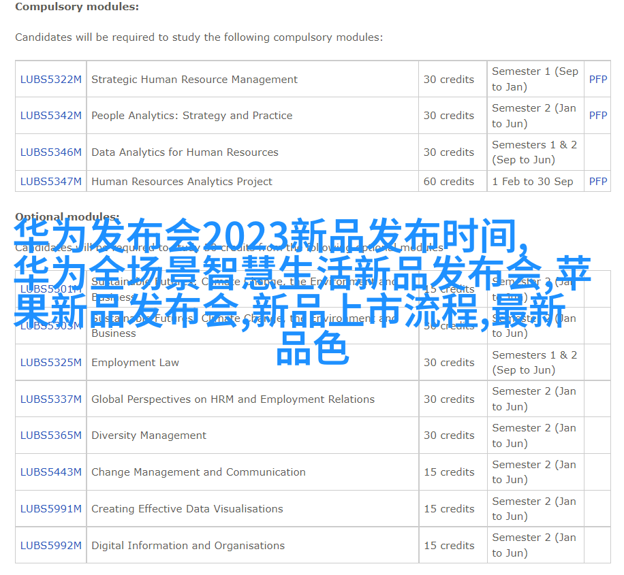The image size is (624, 575).
Task: Open the LUBS5325M module link
Action: [x=51, y=363]
